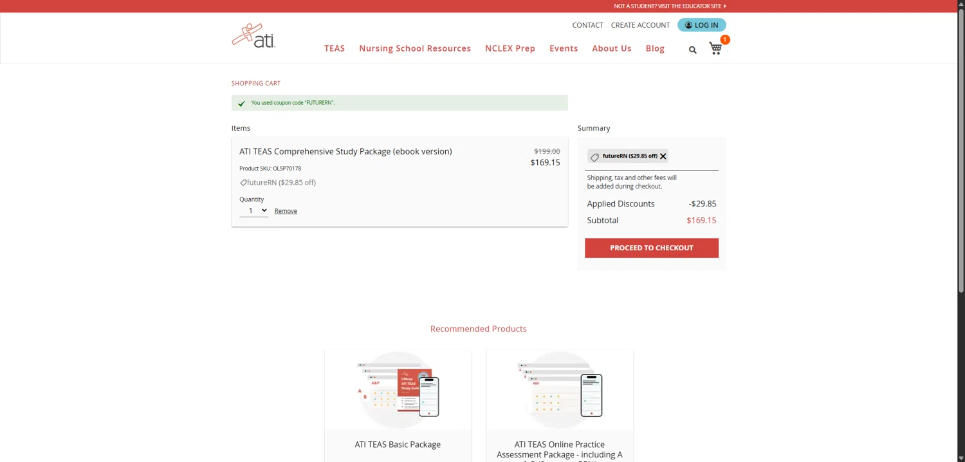
Task: Open Nursing School Resources menu
Action: pyautogui.click(x=415, y=48)
